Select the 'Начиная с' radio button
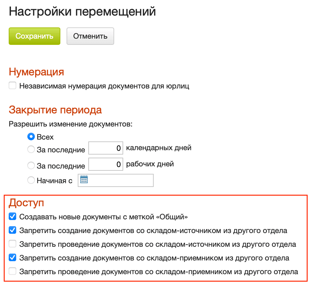 pyautogui.click(x=31, y=180)
